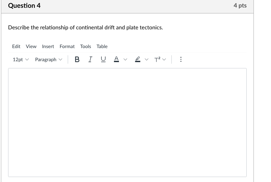Screen dimensions: 271x182
Task: Open more toolbar options menu
Action: [x=181, y=59]
